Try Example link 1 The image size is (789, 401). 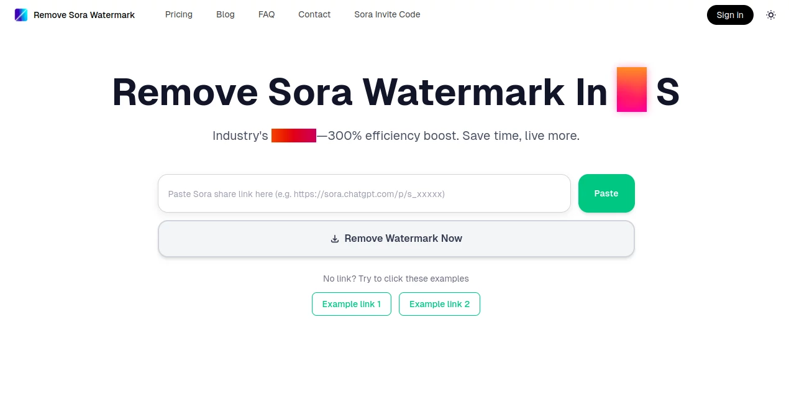pos(351,304)
